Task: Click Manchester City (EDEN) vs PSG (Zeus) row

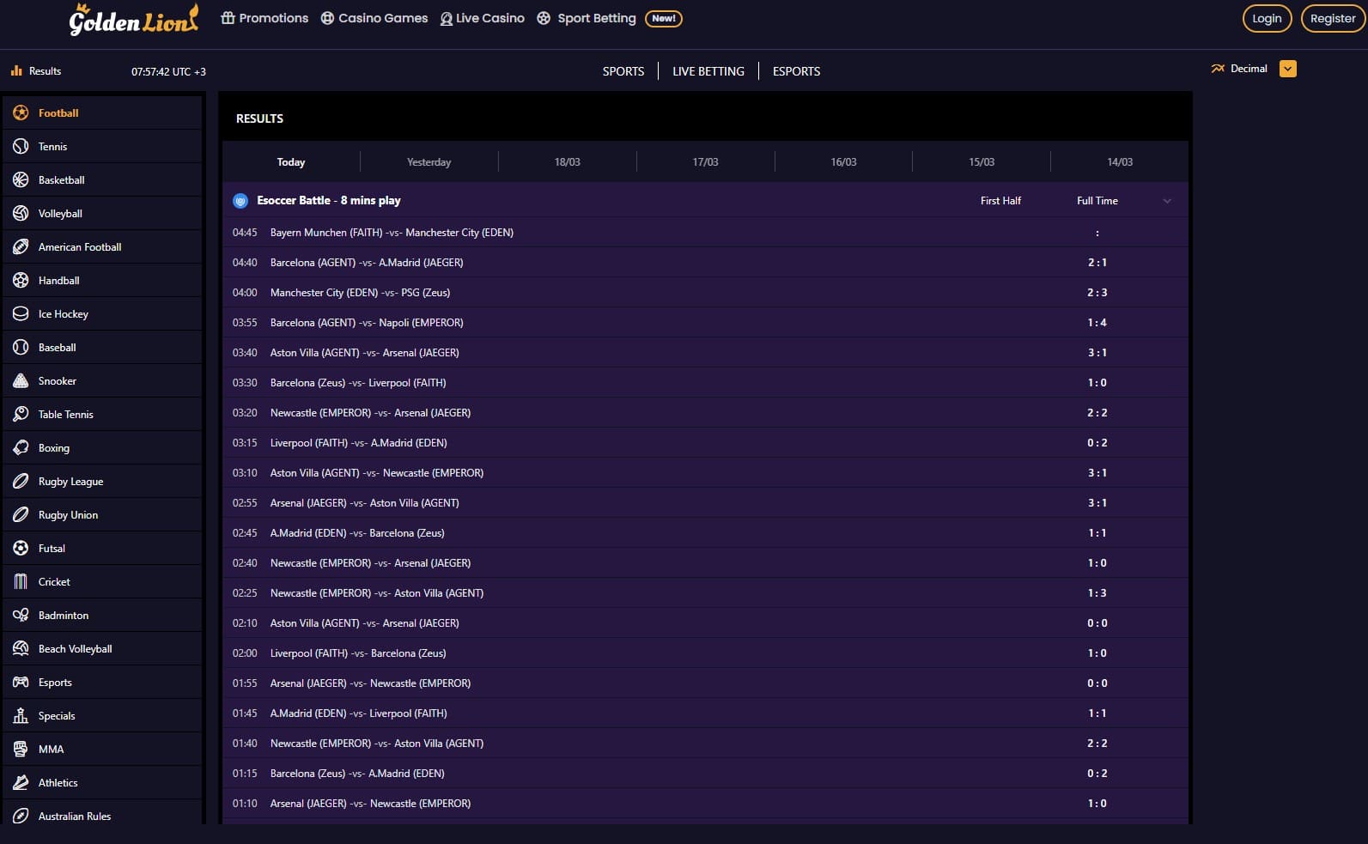Action: tap(705, 293)
